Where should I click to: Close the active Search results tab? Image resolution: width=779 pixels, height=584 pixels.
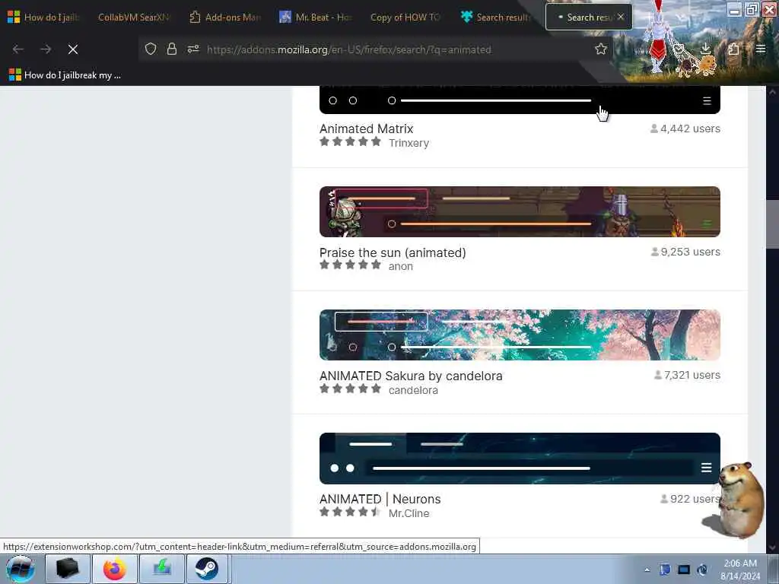point(621,17)
